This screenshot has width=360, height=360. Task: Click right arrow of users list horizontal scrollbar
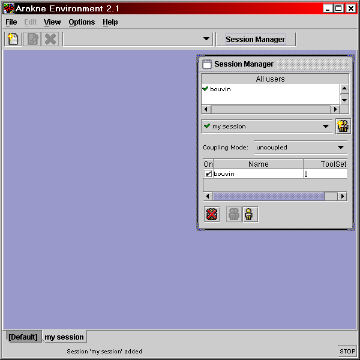point(335,109)
